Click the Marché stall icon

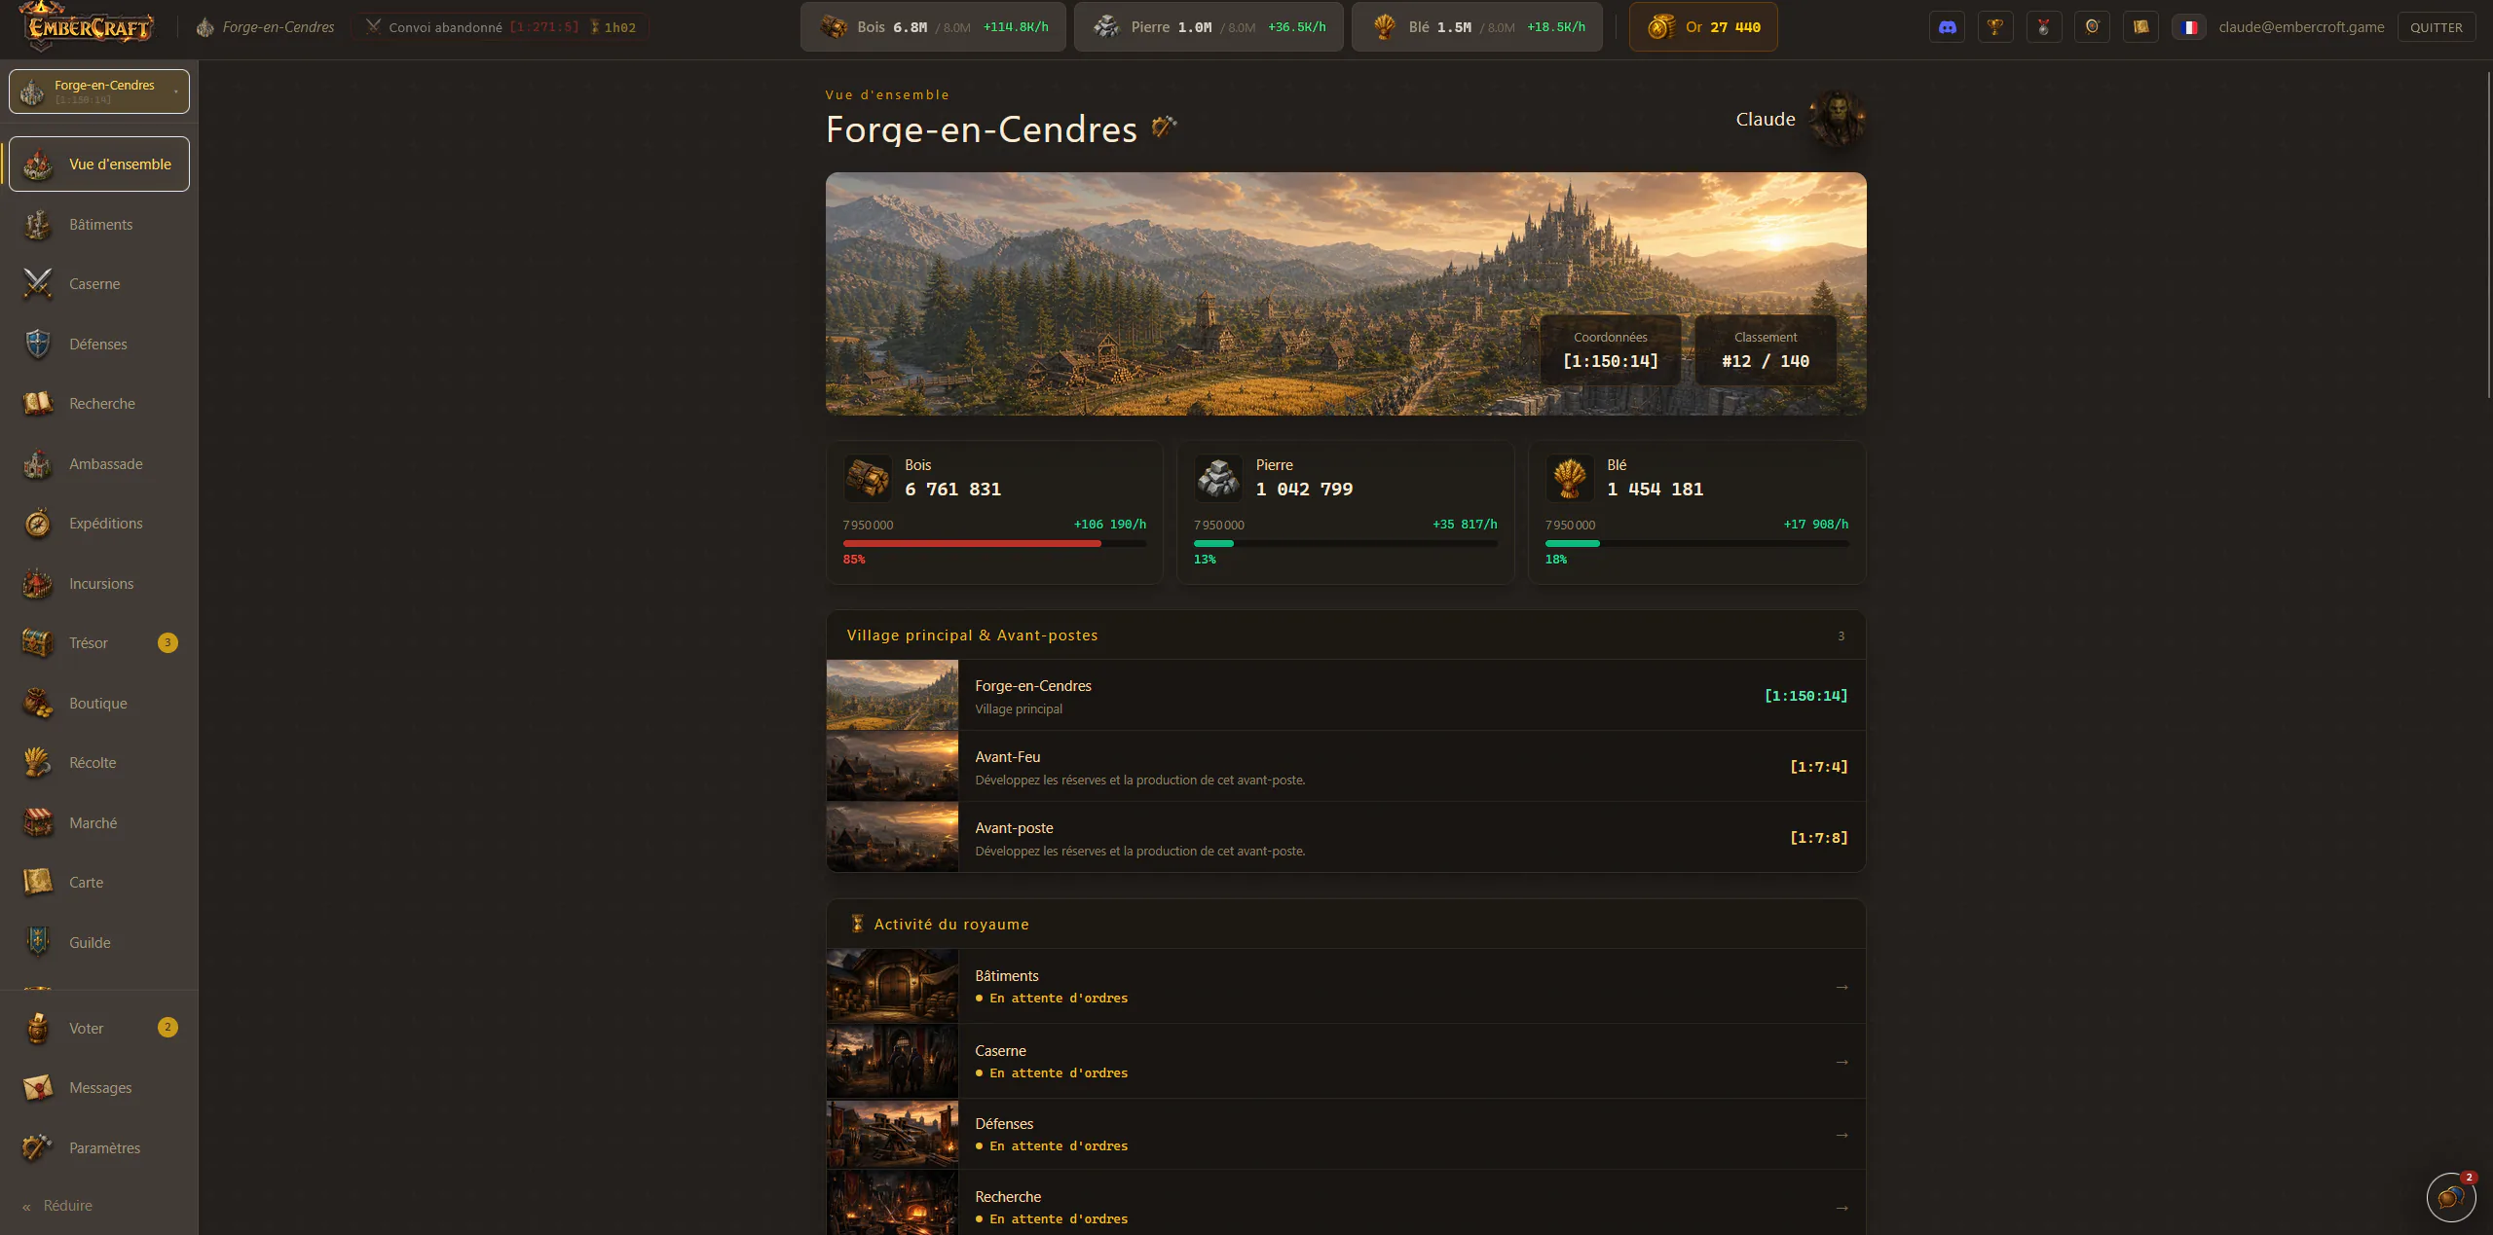coord(38,823)
